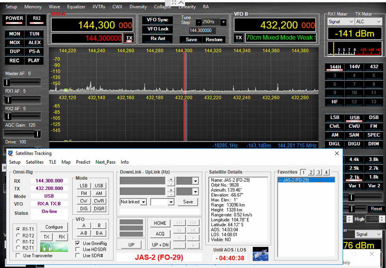This screenshot has height=268, width=386.
Task: Select the USB mode in SDR panel
Action: [354, 118]
